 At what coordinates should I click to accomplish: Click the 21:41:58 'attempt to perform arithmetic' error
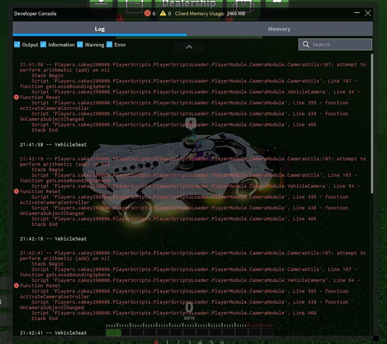click(x=193, y=67)
